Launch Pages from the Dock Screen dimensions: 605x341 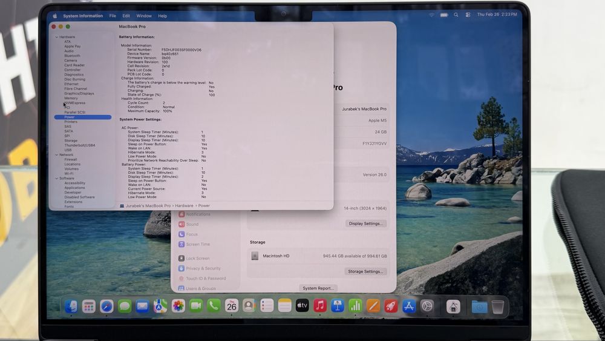point(373,306)
